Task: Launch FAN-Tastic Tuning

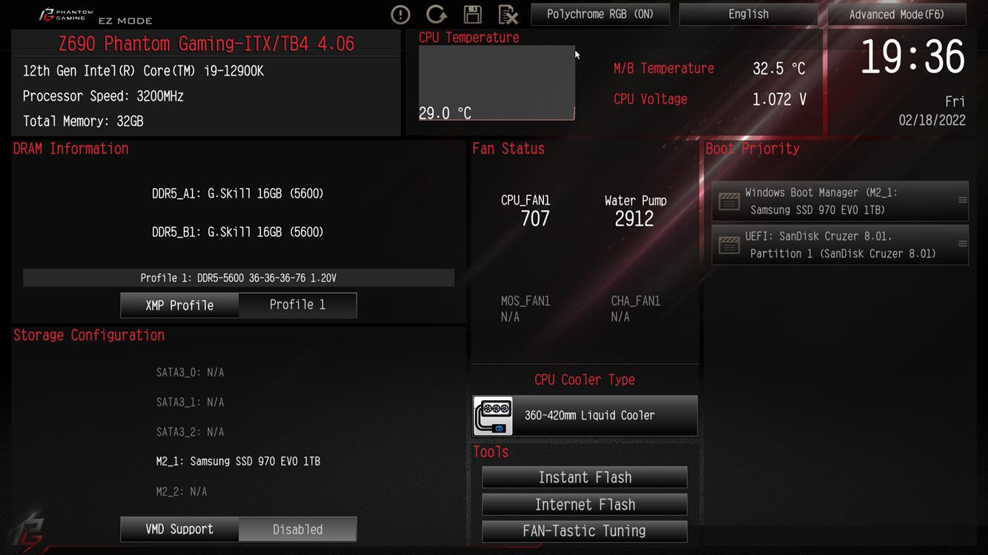Action: coord(585,531)
